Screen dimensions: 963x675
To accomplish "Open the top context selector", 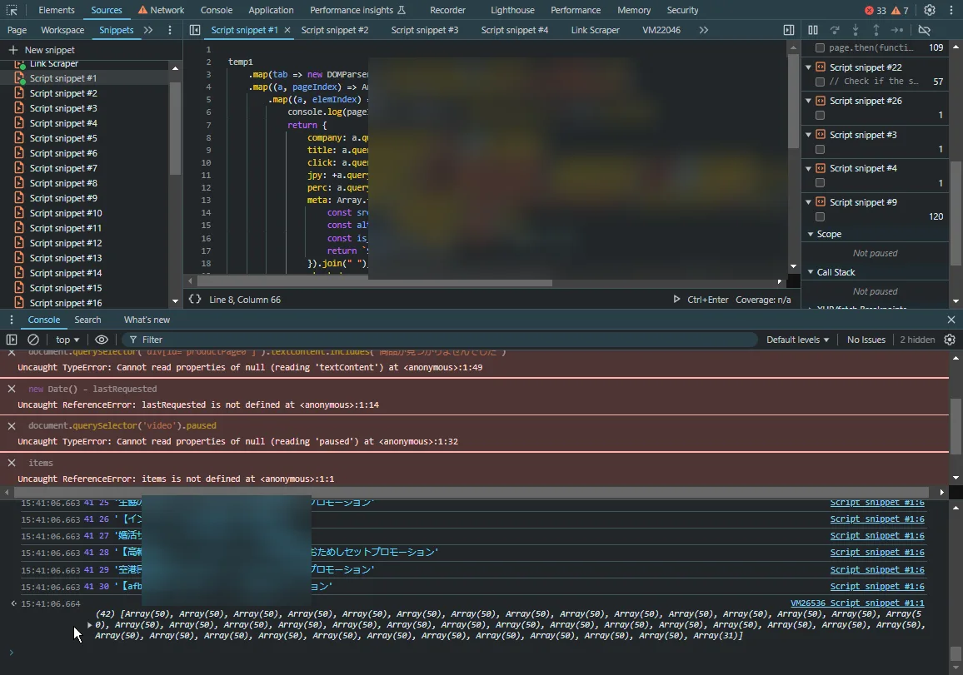I will coord(67,340).
